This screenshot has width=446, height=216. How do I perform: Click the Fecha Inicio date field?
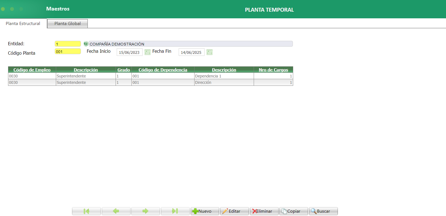point(129,52)
